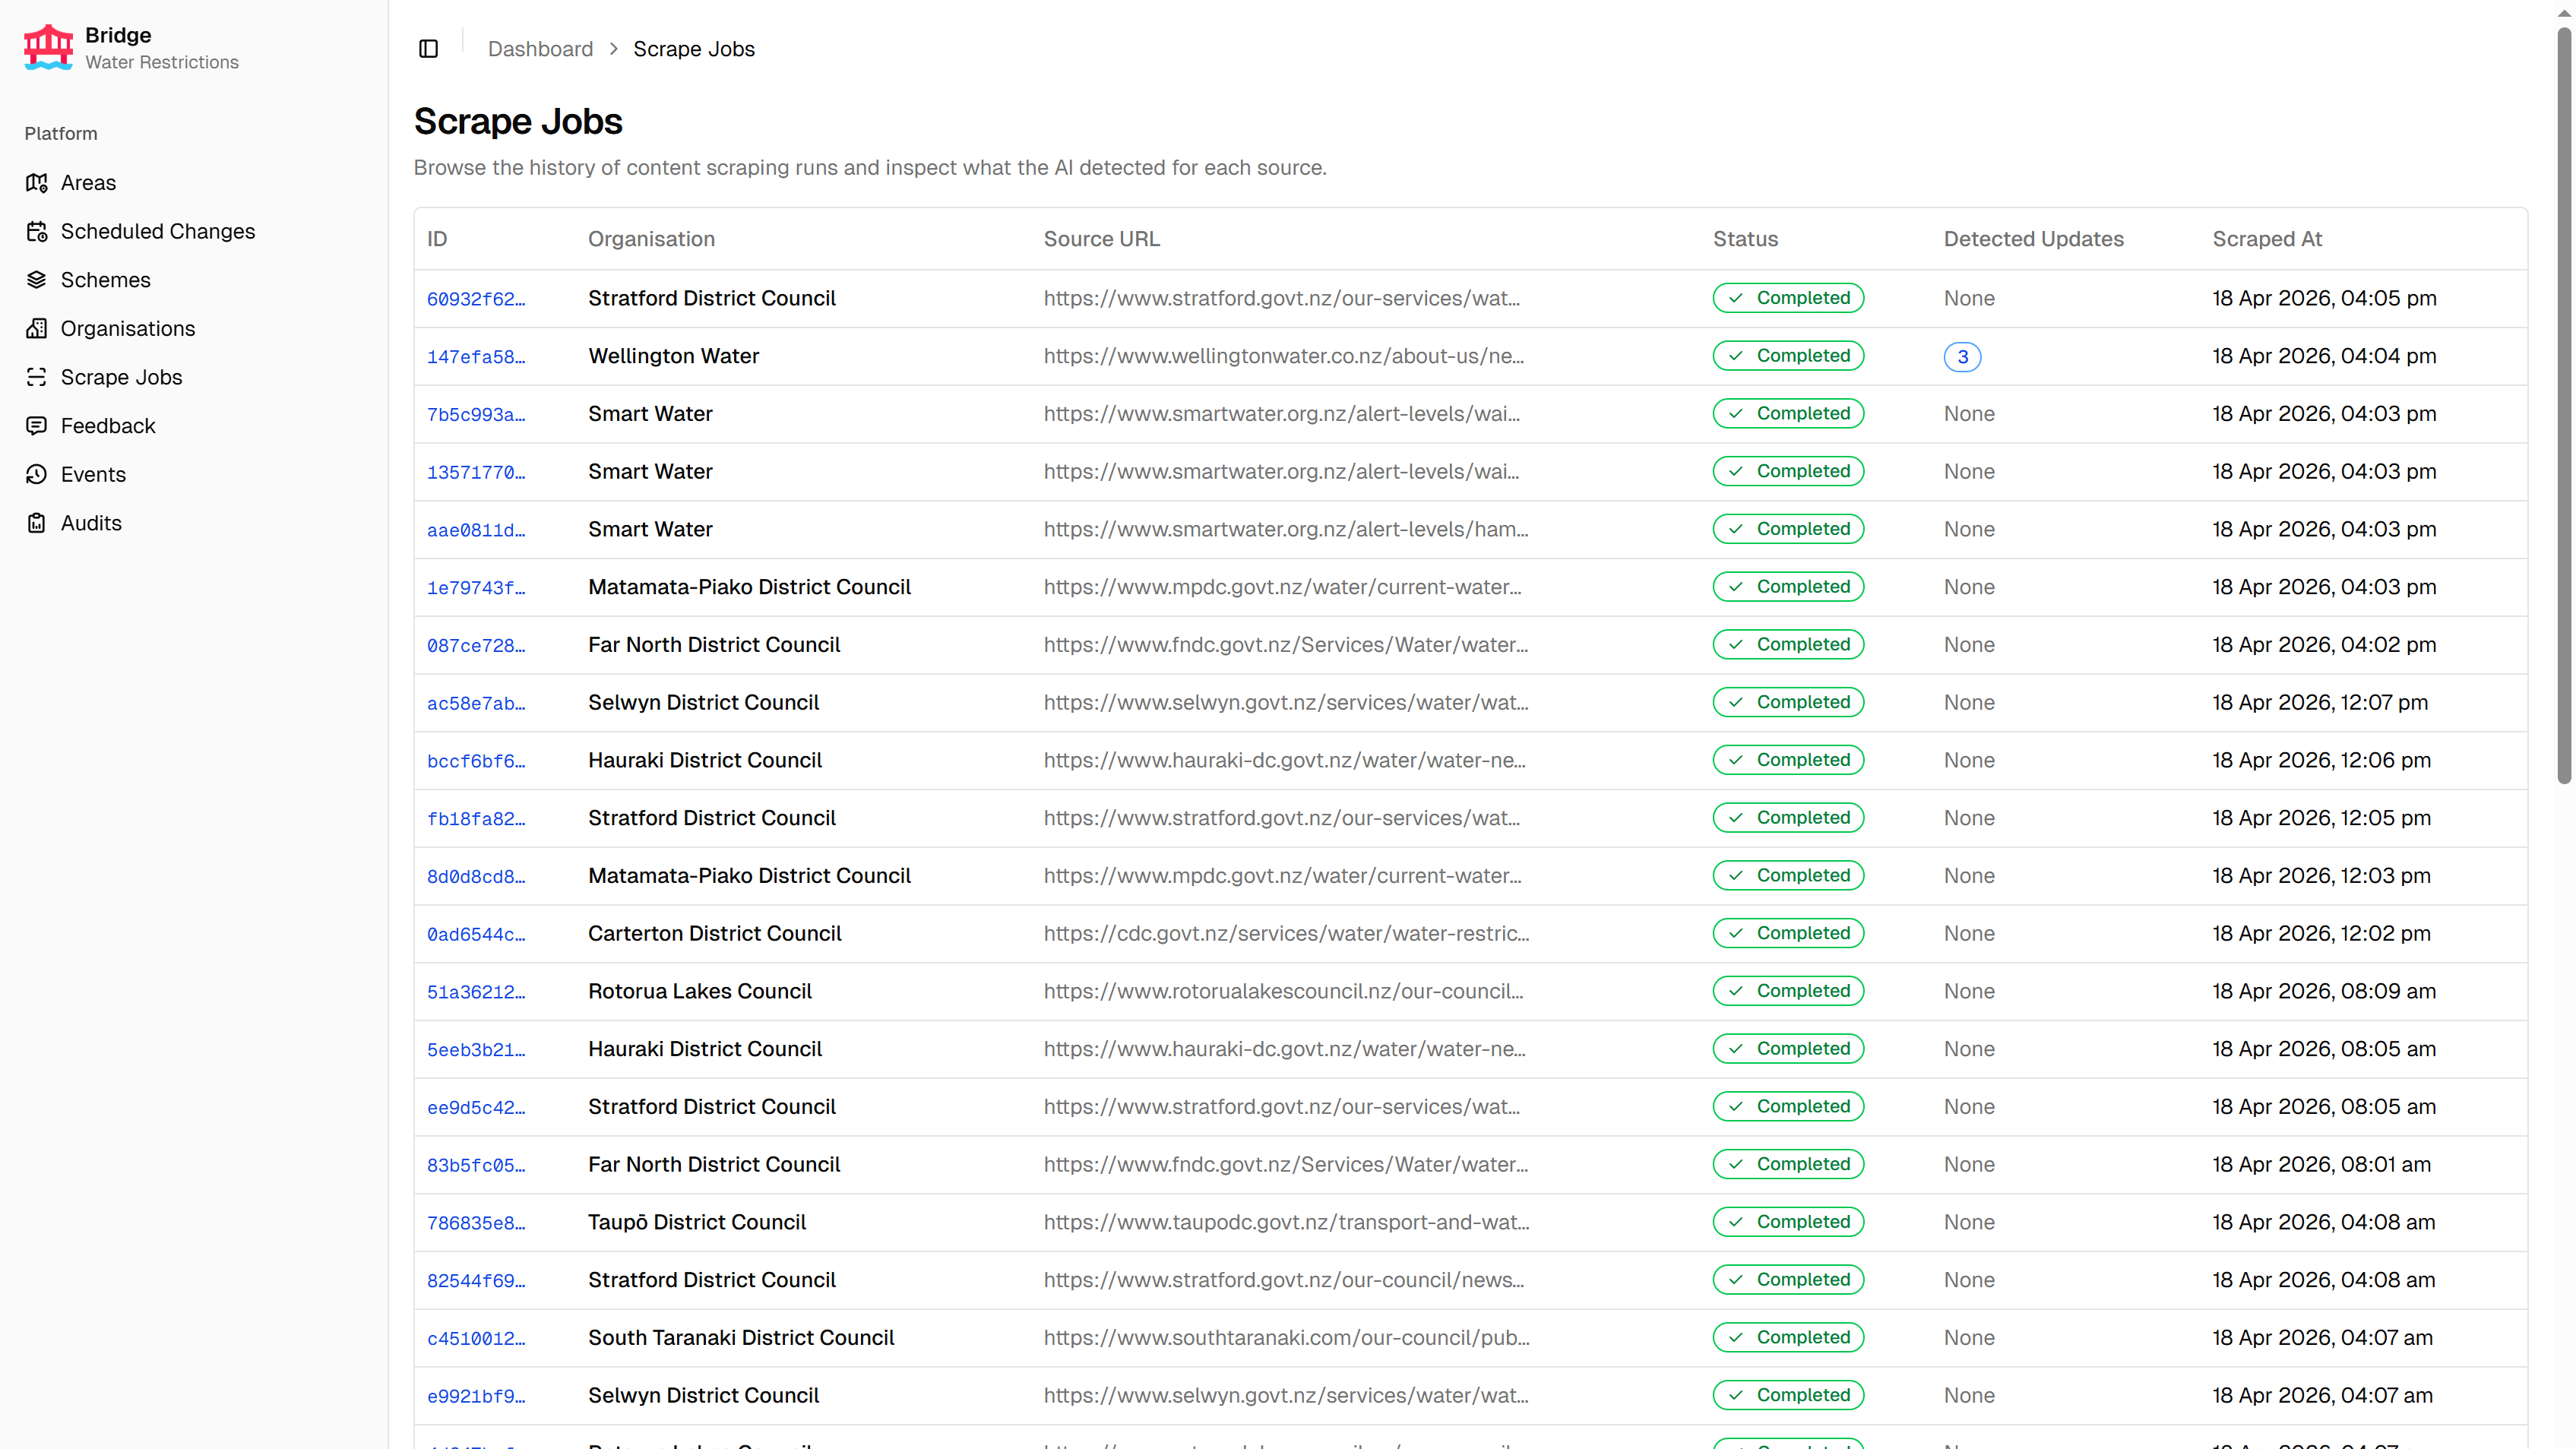
Task: Click the Events history clock icon
Action: (x=37, y=475)
